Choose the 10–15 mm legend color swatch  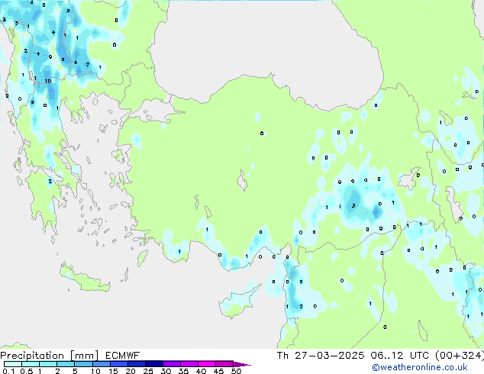(x=101, y=364)
